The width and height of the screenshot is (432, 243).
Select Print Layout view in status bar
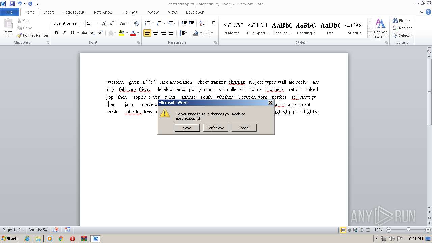(x=343, y=230)
